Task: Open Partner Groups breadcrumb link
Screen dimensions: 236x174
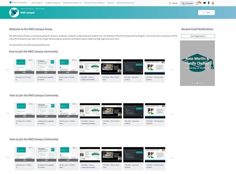Action: (40, 9)
